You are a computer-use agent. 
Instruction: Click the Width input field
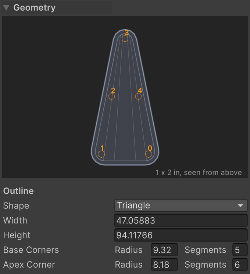(x=181, y=220)
